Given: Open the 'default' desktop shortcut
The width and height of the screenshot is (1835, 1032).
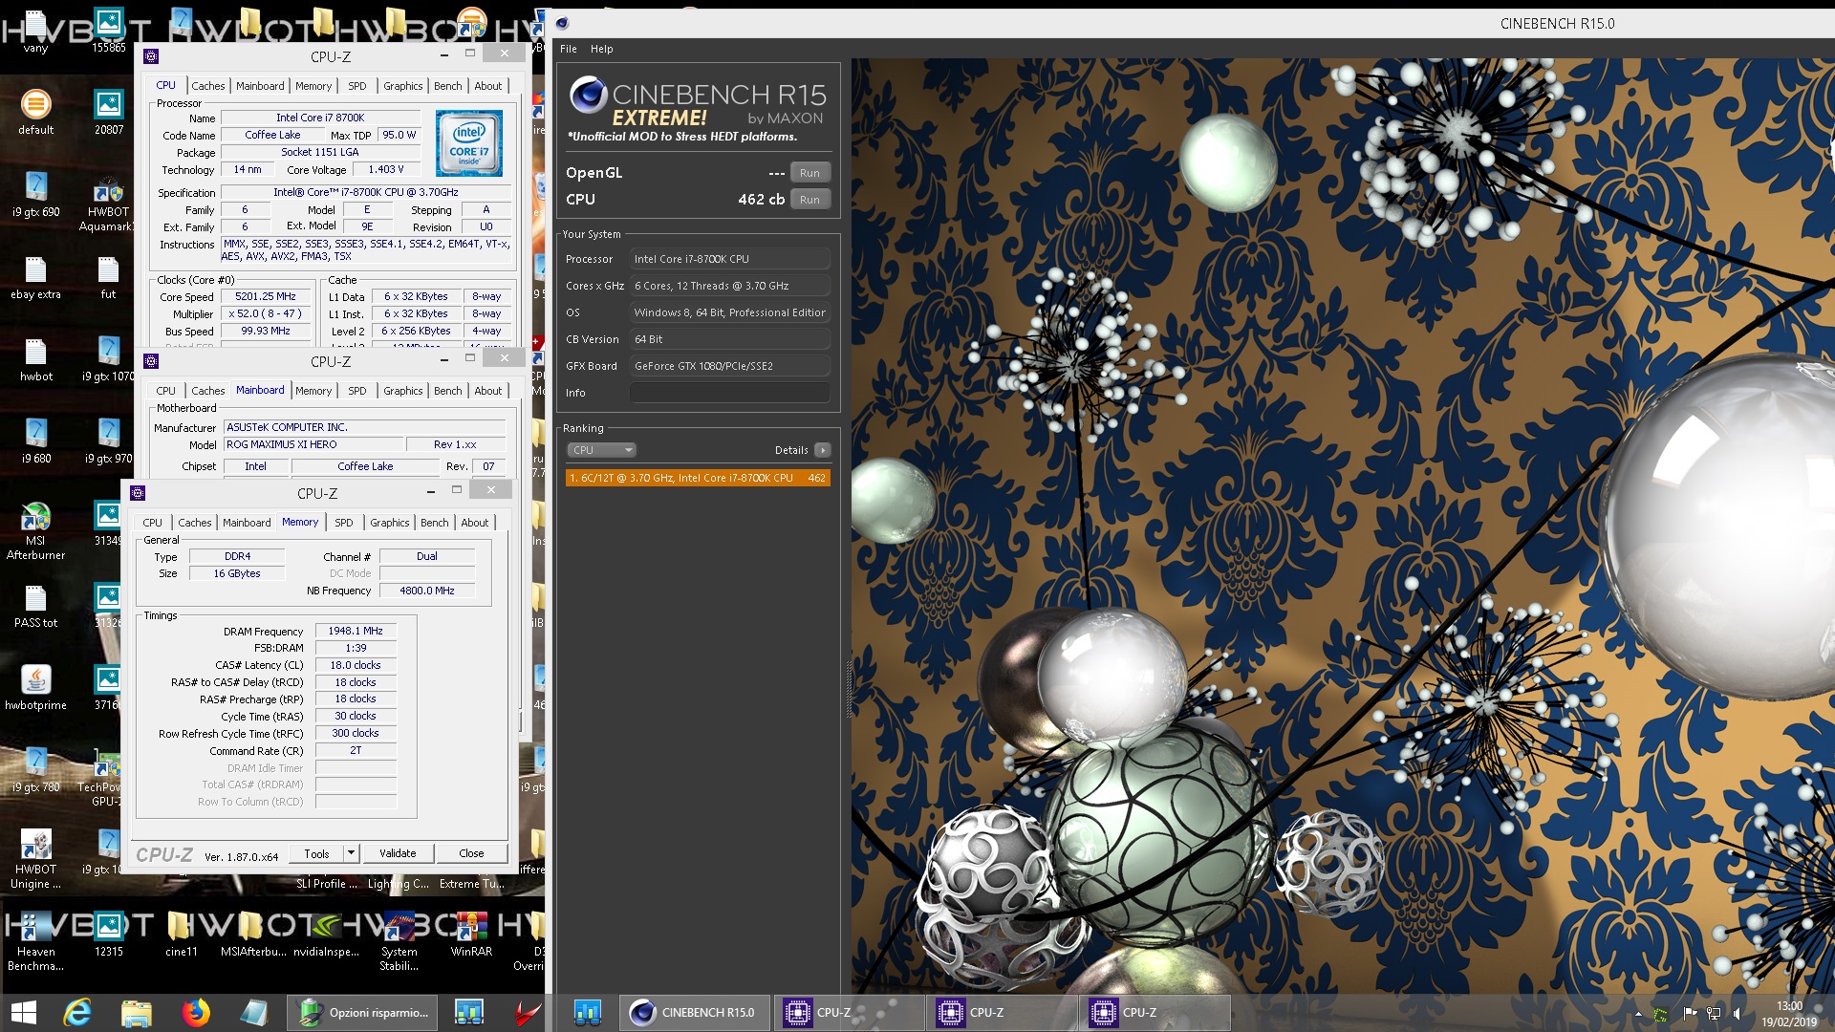Looking at the screenshot, I should point(35,112).
